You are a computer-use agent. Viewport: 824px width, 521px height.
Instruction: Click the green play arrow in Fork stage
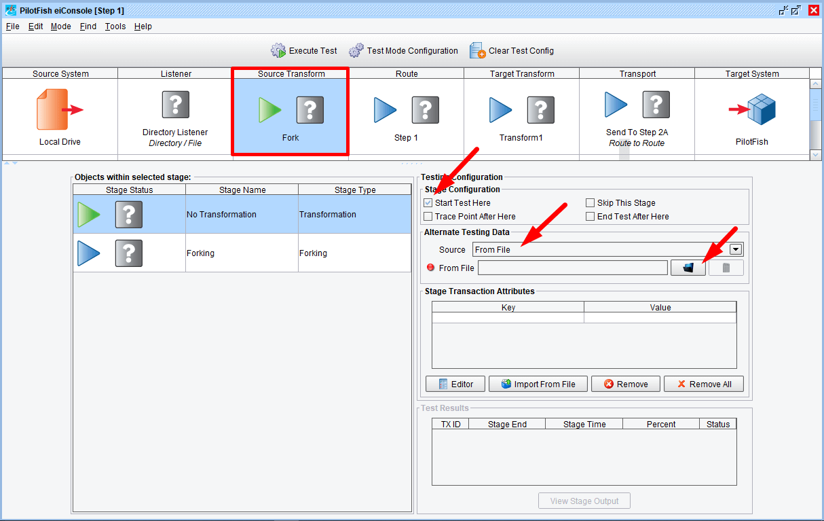270,110
